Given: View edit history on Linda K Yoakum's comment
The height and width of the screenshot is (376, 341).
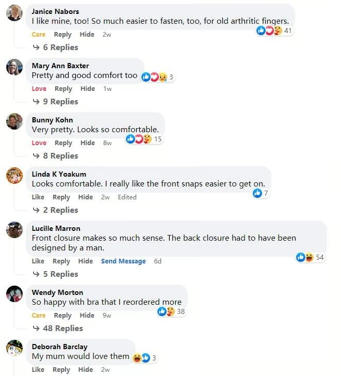Looking at the screenshot, I should pos(127,197).
